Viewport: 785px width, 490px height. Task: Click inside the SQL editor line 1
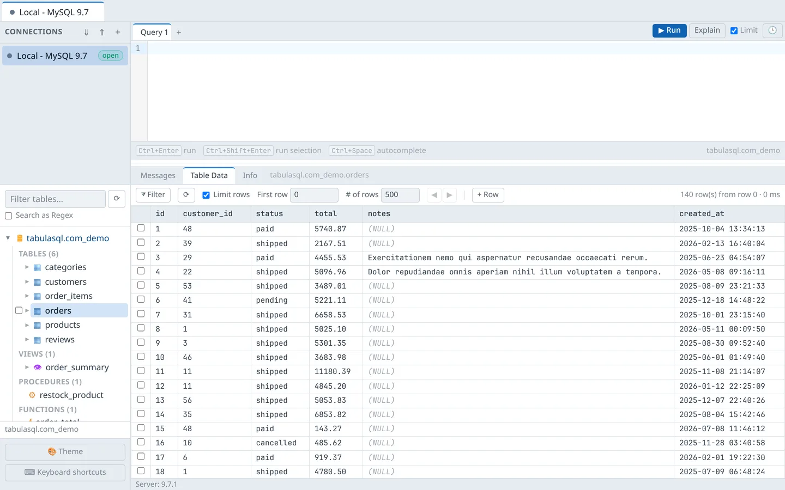coord(466,48)
